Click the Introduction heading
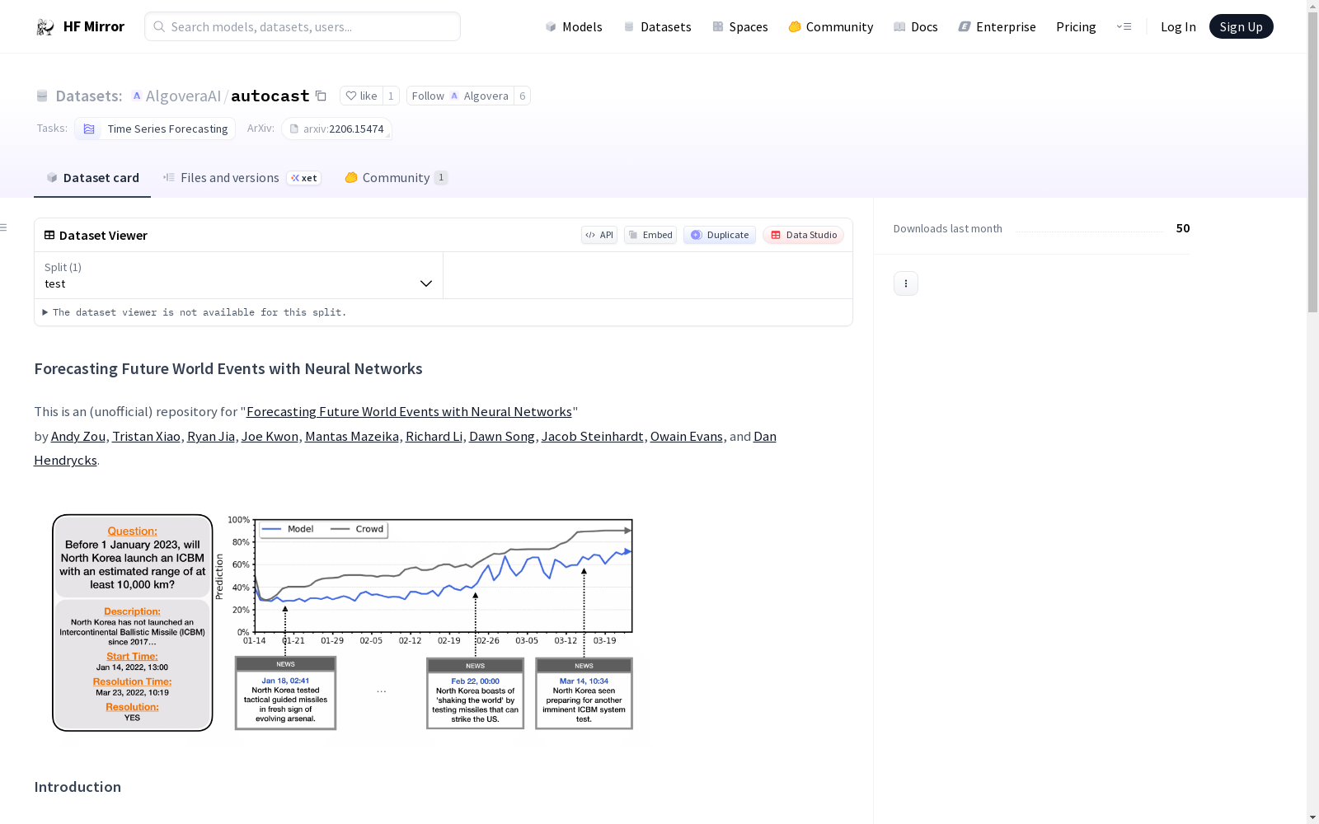Image resolution: width=1319 pixels, height=824 pixels. pyautogui.click(x=77, y=787)
